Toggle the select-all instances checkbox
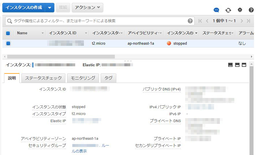The image size is (256, 155). [8, 33]
